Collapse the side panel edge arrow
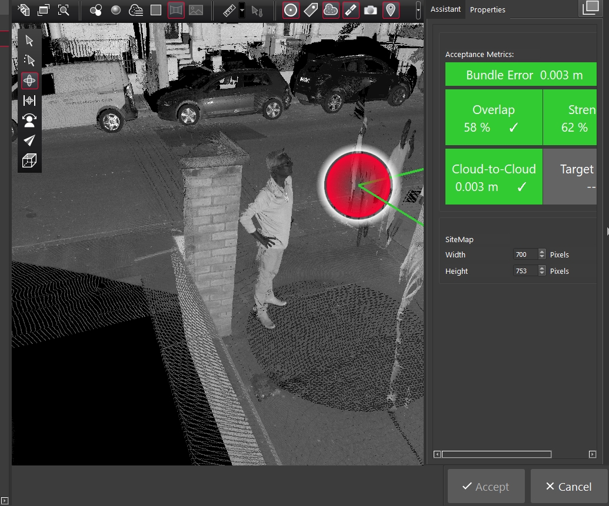 pos(607,232)
